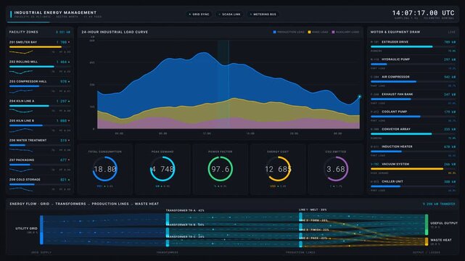The width and height of the screenshot is (465, 261).
Task: Click the highlighted time band on the load curve
Action: pos(223,84)
